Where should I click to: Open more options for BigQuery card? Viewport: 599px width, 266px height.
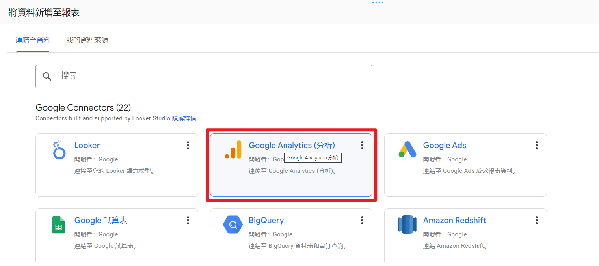pos(362,220)
